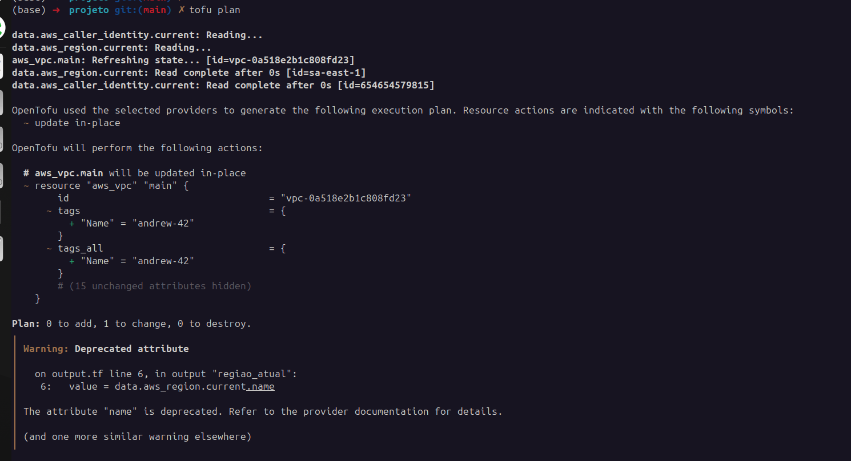
Task: Click the green circular icon in the left dock
Action: 2,27
